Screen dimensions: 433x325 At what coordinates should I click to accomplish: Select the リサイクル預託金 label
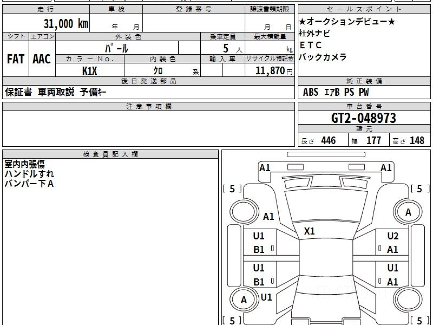270,59
